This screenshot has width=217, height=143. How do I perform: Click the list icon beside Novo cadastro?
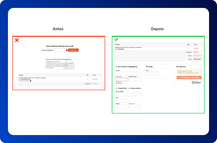tap(116, 66)
